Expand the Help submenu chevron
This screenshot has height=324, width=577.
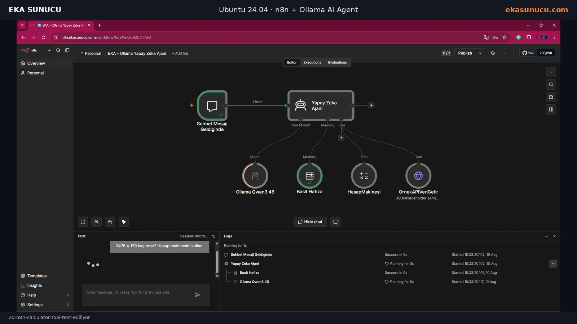pos(68,295)
